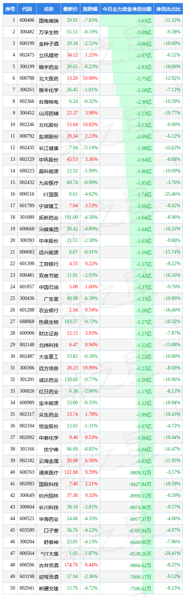Select stock name 中泰化学
This screenshot has height=597, width=183.
tap(49, 438)
